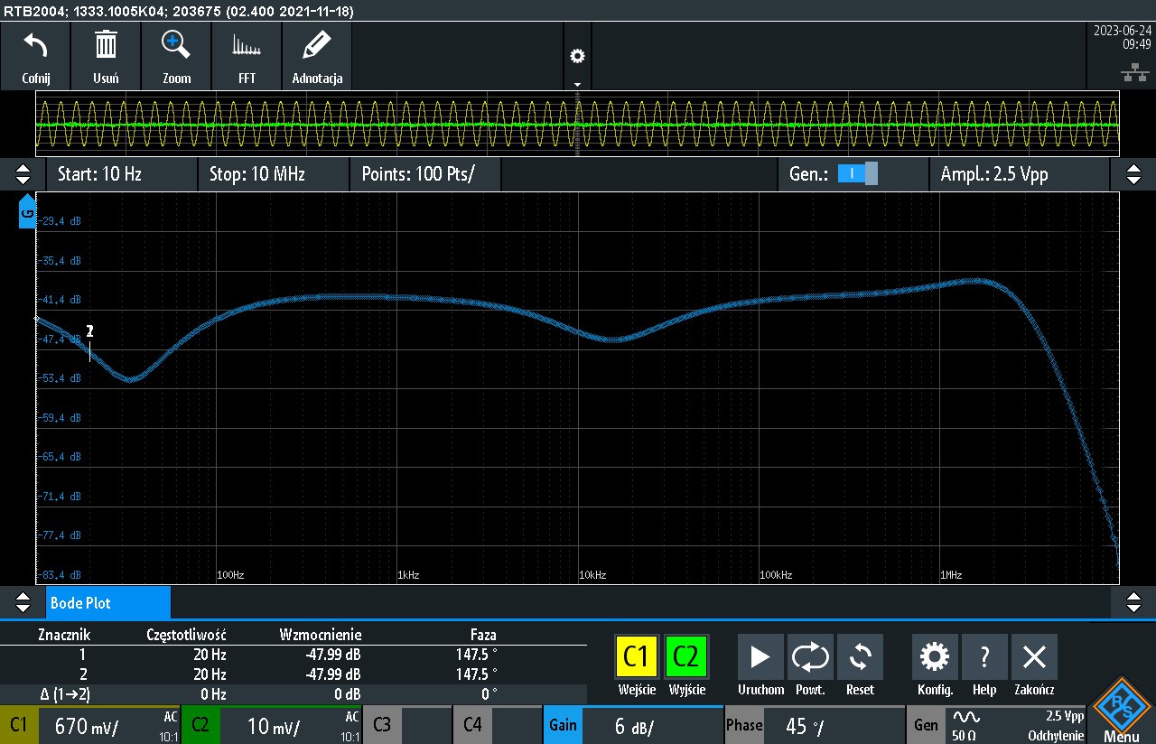Open Konfig. gear settings
1156x744 pixels.
pos(935,656)
